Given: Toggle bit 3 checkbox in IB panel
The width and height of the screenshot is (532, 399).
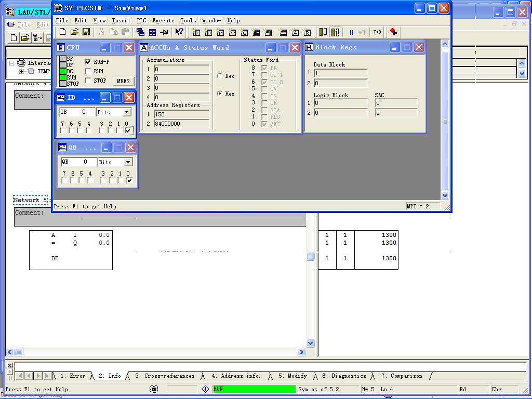Looking at the screenshot, I should (102, 130).
